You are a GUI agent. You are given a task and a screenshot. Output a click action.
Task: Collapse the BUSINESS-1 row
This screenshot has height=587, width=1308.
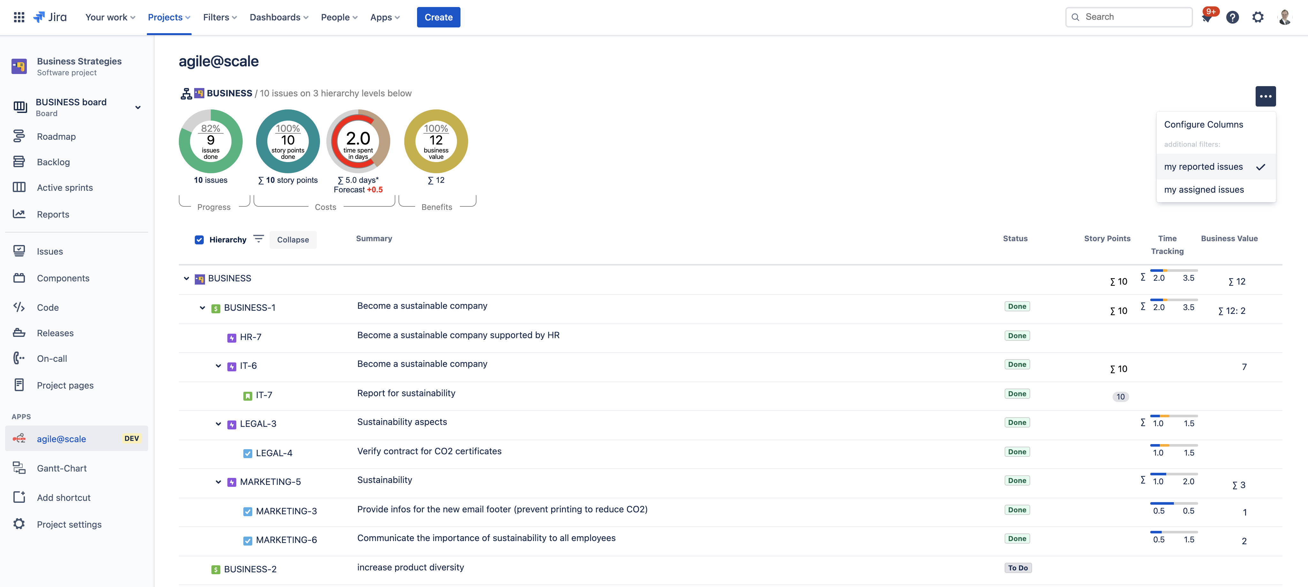coord(202,308)
